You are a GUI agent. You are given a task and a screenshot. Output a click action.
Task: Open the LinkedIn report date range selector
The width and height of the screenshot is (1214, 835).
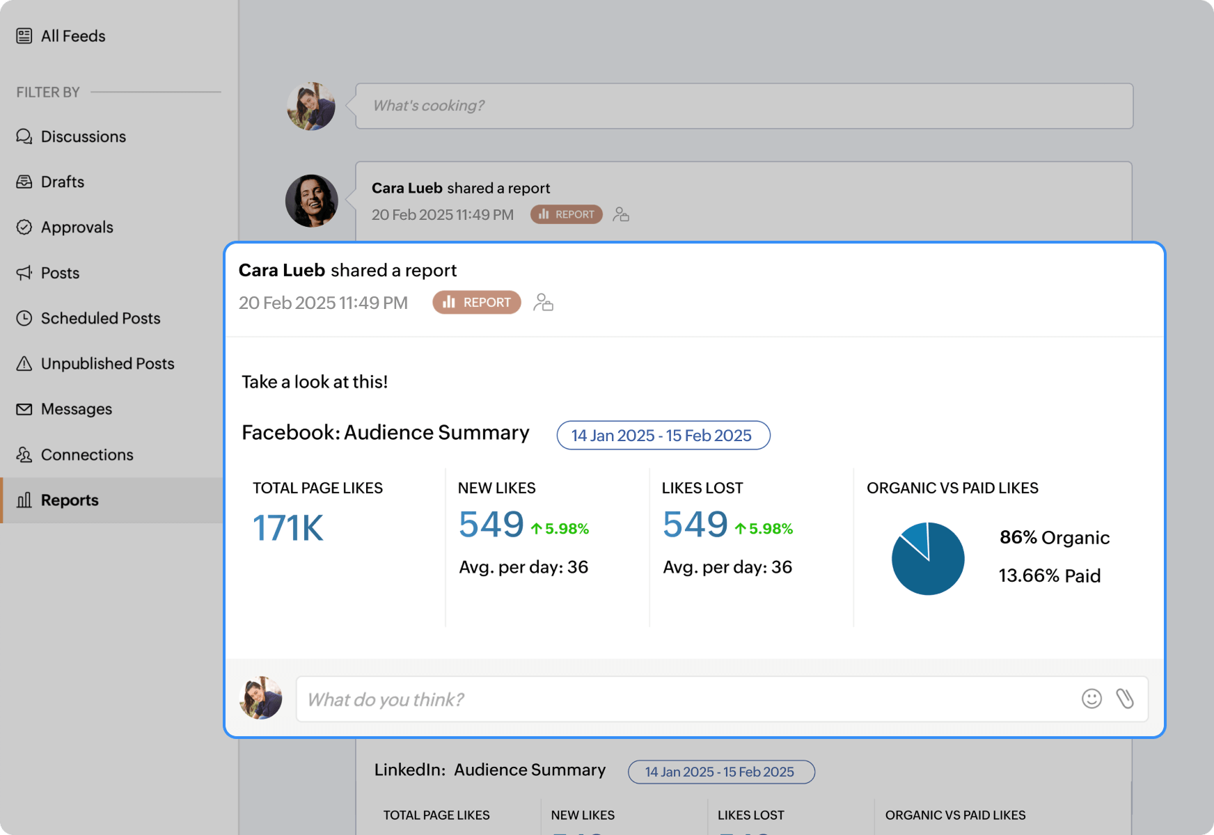click(x=720, y=772)
